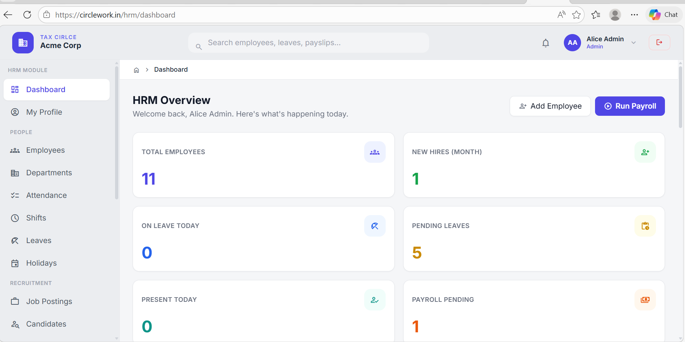
Task: Click the Shifts clock icon
Action: 15,218
